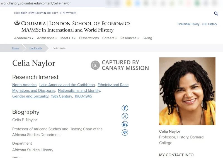
Task: Click the Celia Naylor page heading
Action: pyautogui.click(x=34, y=63)
